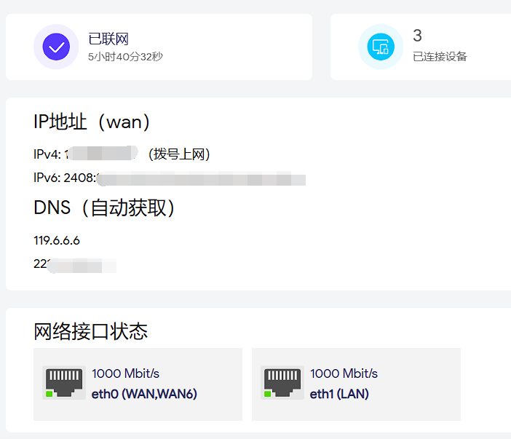
Task: Click the purple checkmark connection status icon
Action: point(56,47)
